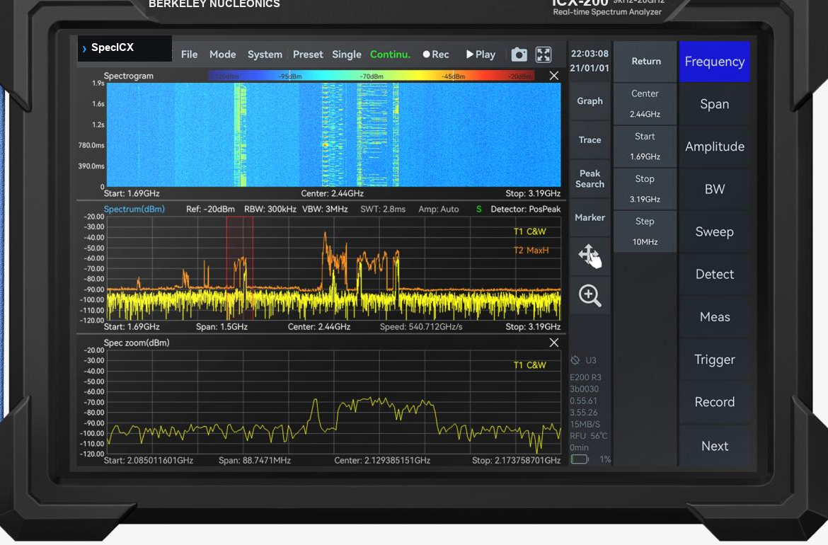Select the Span tab

[715, 104]
